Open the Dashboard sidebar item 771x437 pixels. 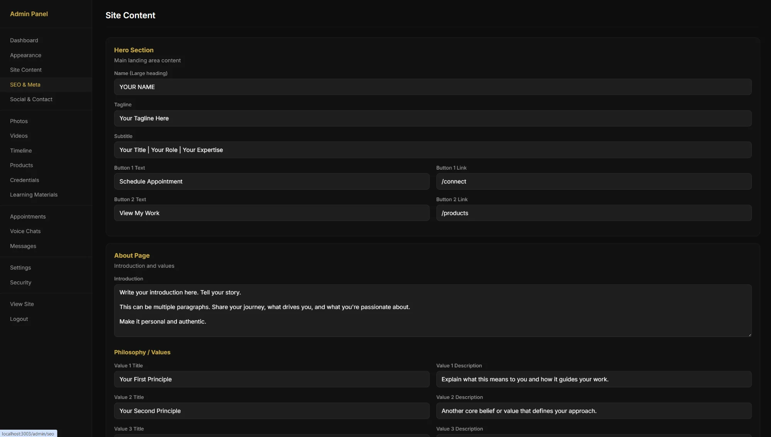click(24, 40)
